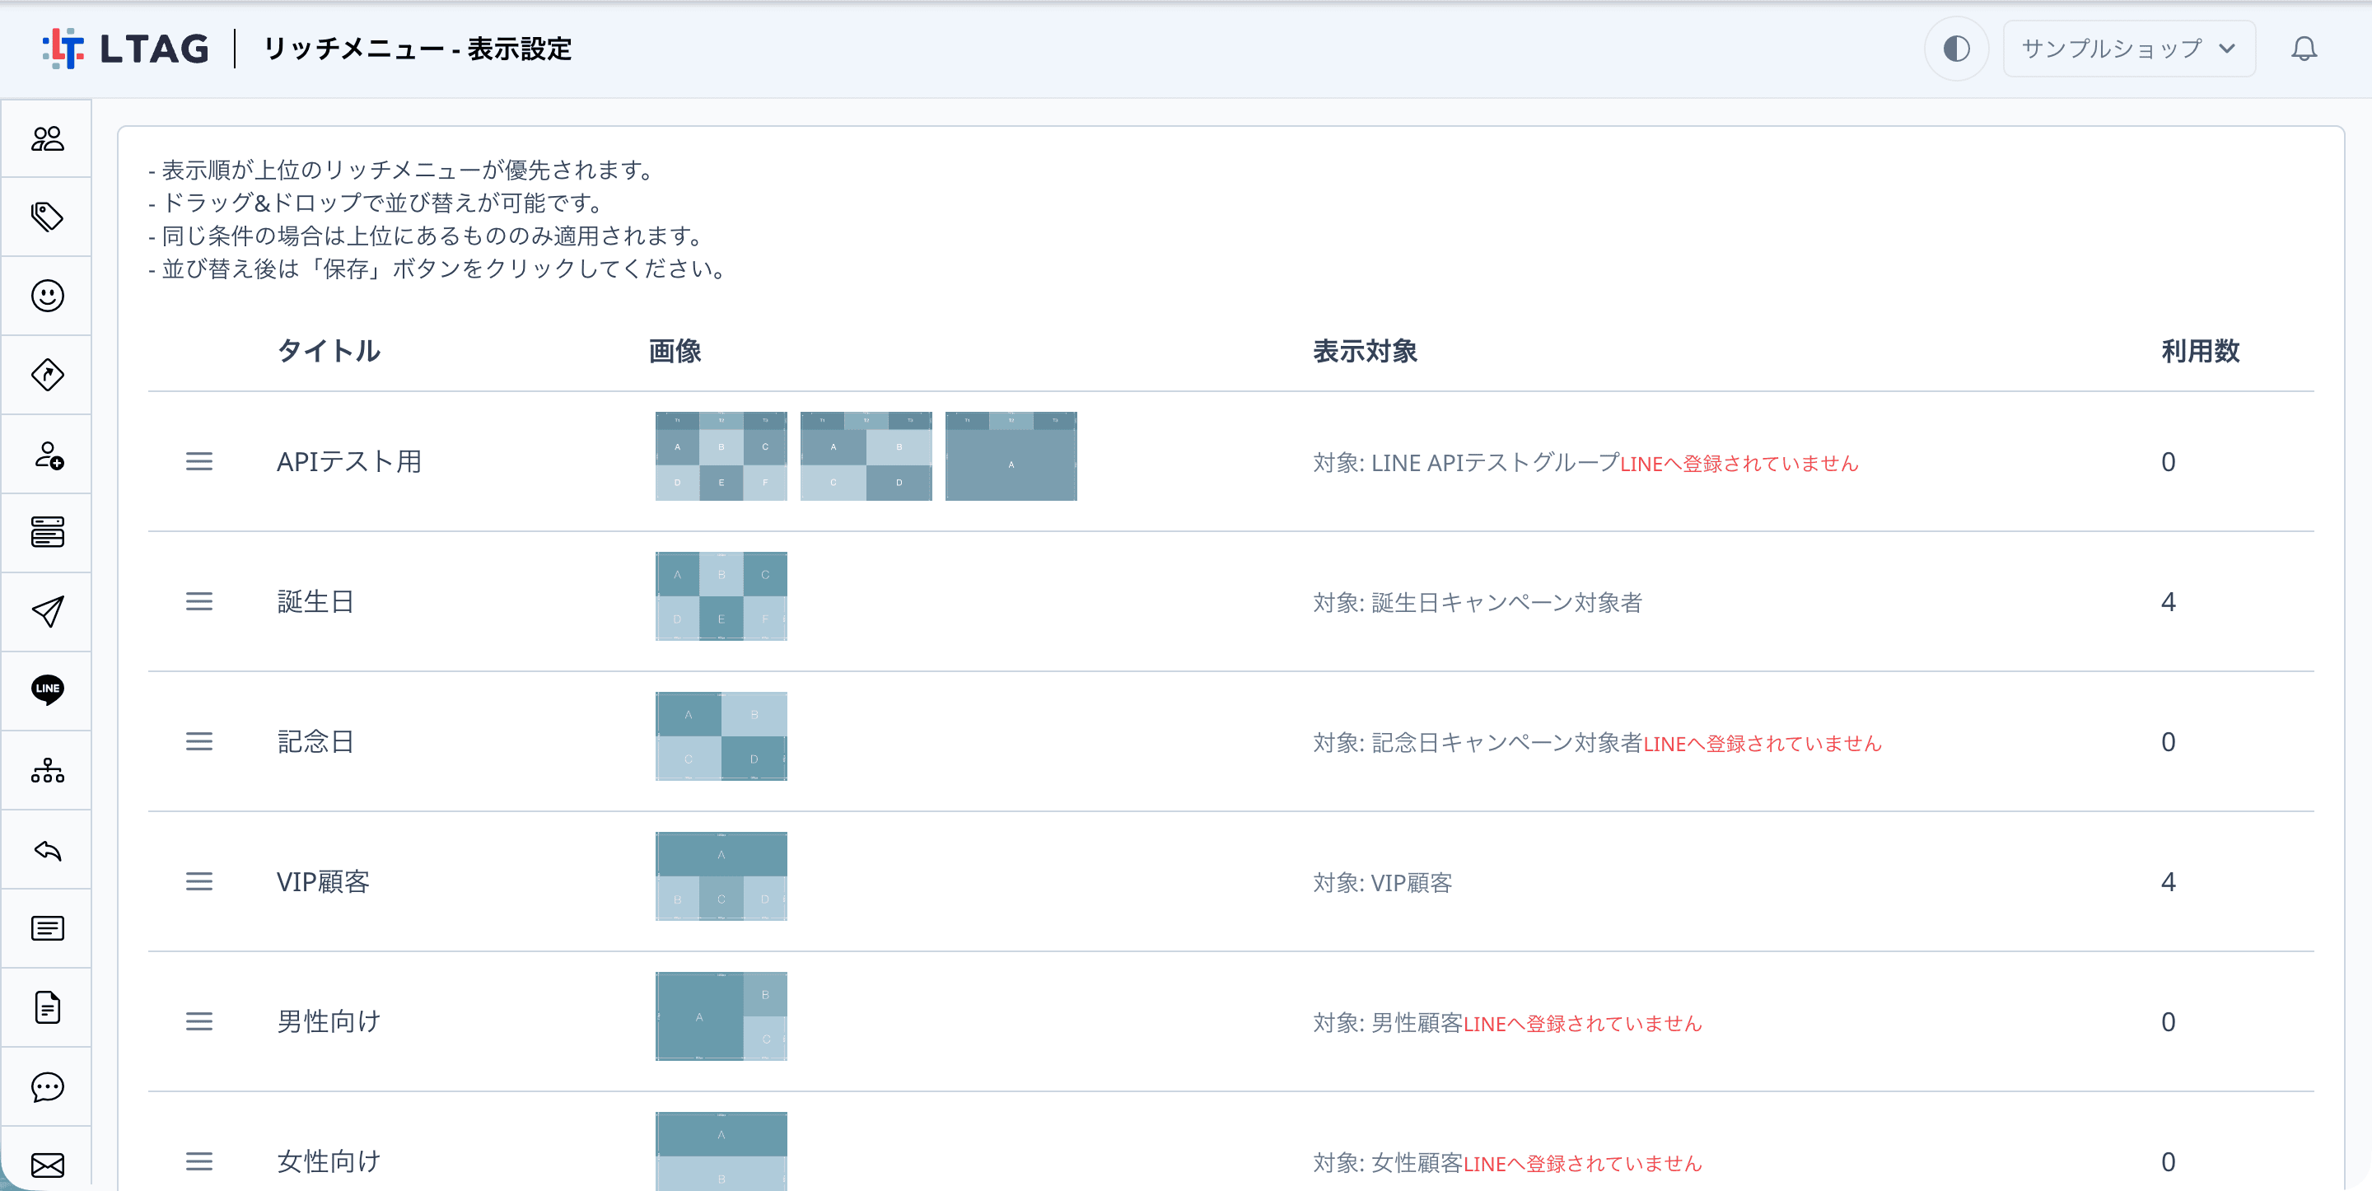Grab drag handle of 記念日 row

click(198, 741)
